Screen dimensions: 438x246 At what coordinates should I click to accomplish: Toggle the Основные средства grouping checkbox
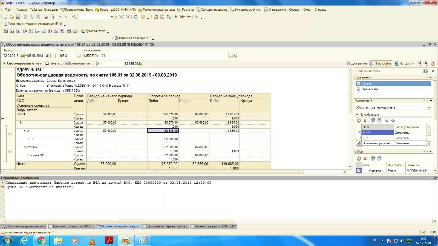pyautogui.click(x=359, y=143)
